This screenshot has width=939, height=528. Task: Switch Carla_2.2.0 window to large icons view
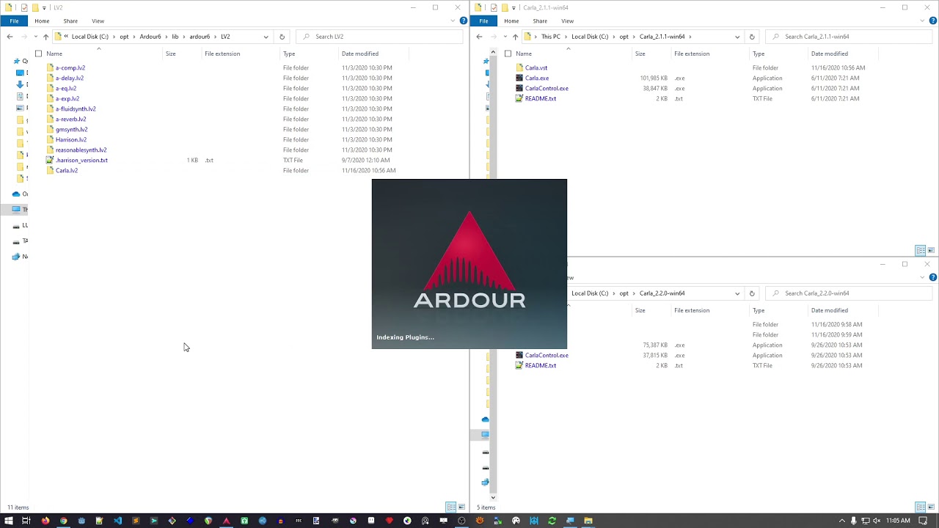[931, 507]
